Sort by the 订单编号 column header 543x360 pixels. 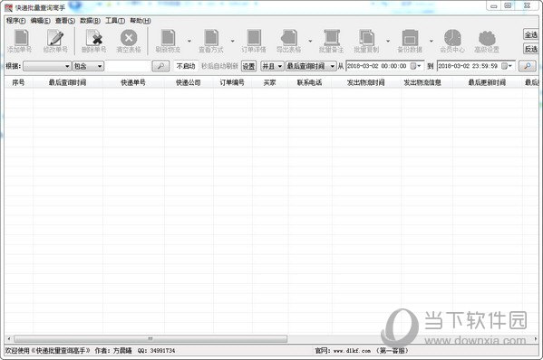[232, 82]
